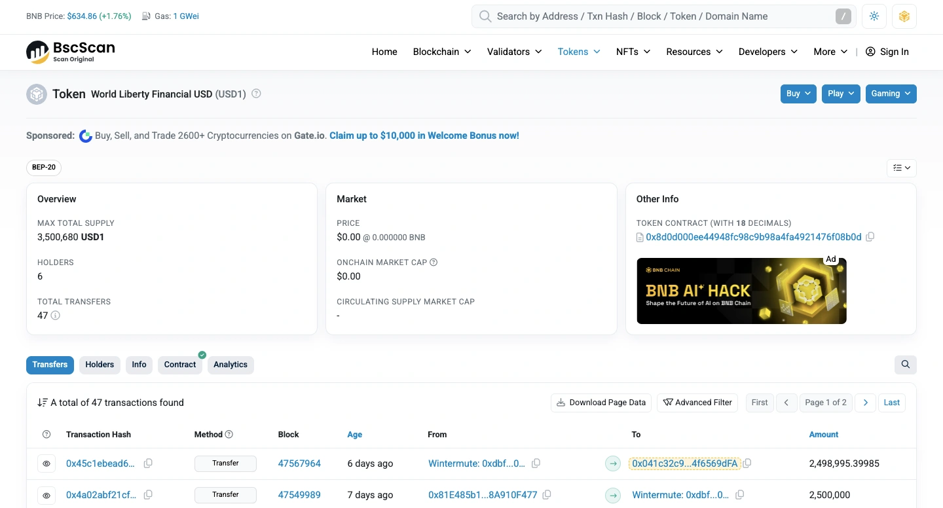Click previous page left chevron
Screen dimensions: 943x508
pyautogui.click(x=786, y=403)
